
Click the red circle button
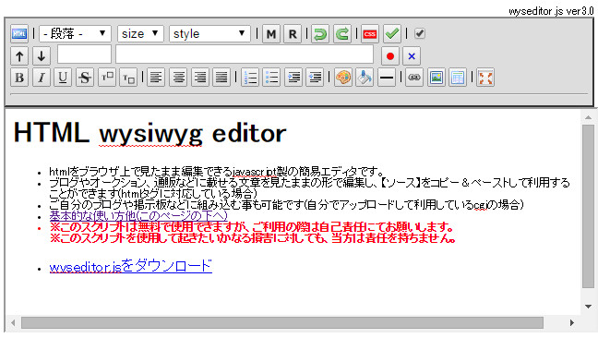[x=390, y=56]
